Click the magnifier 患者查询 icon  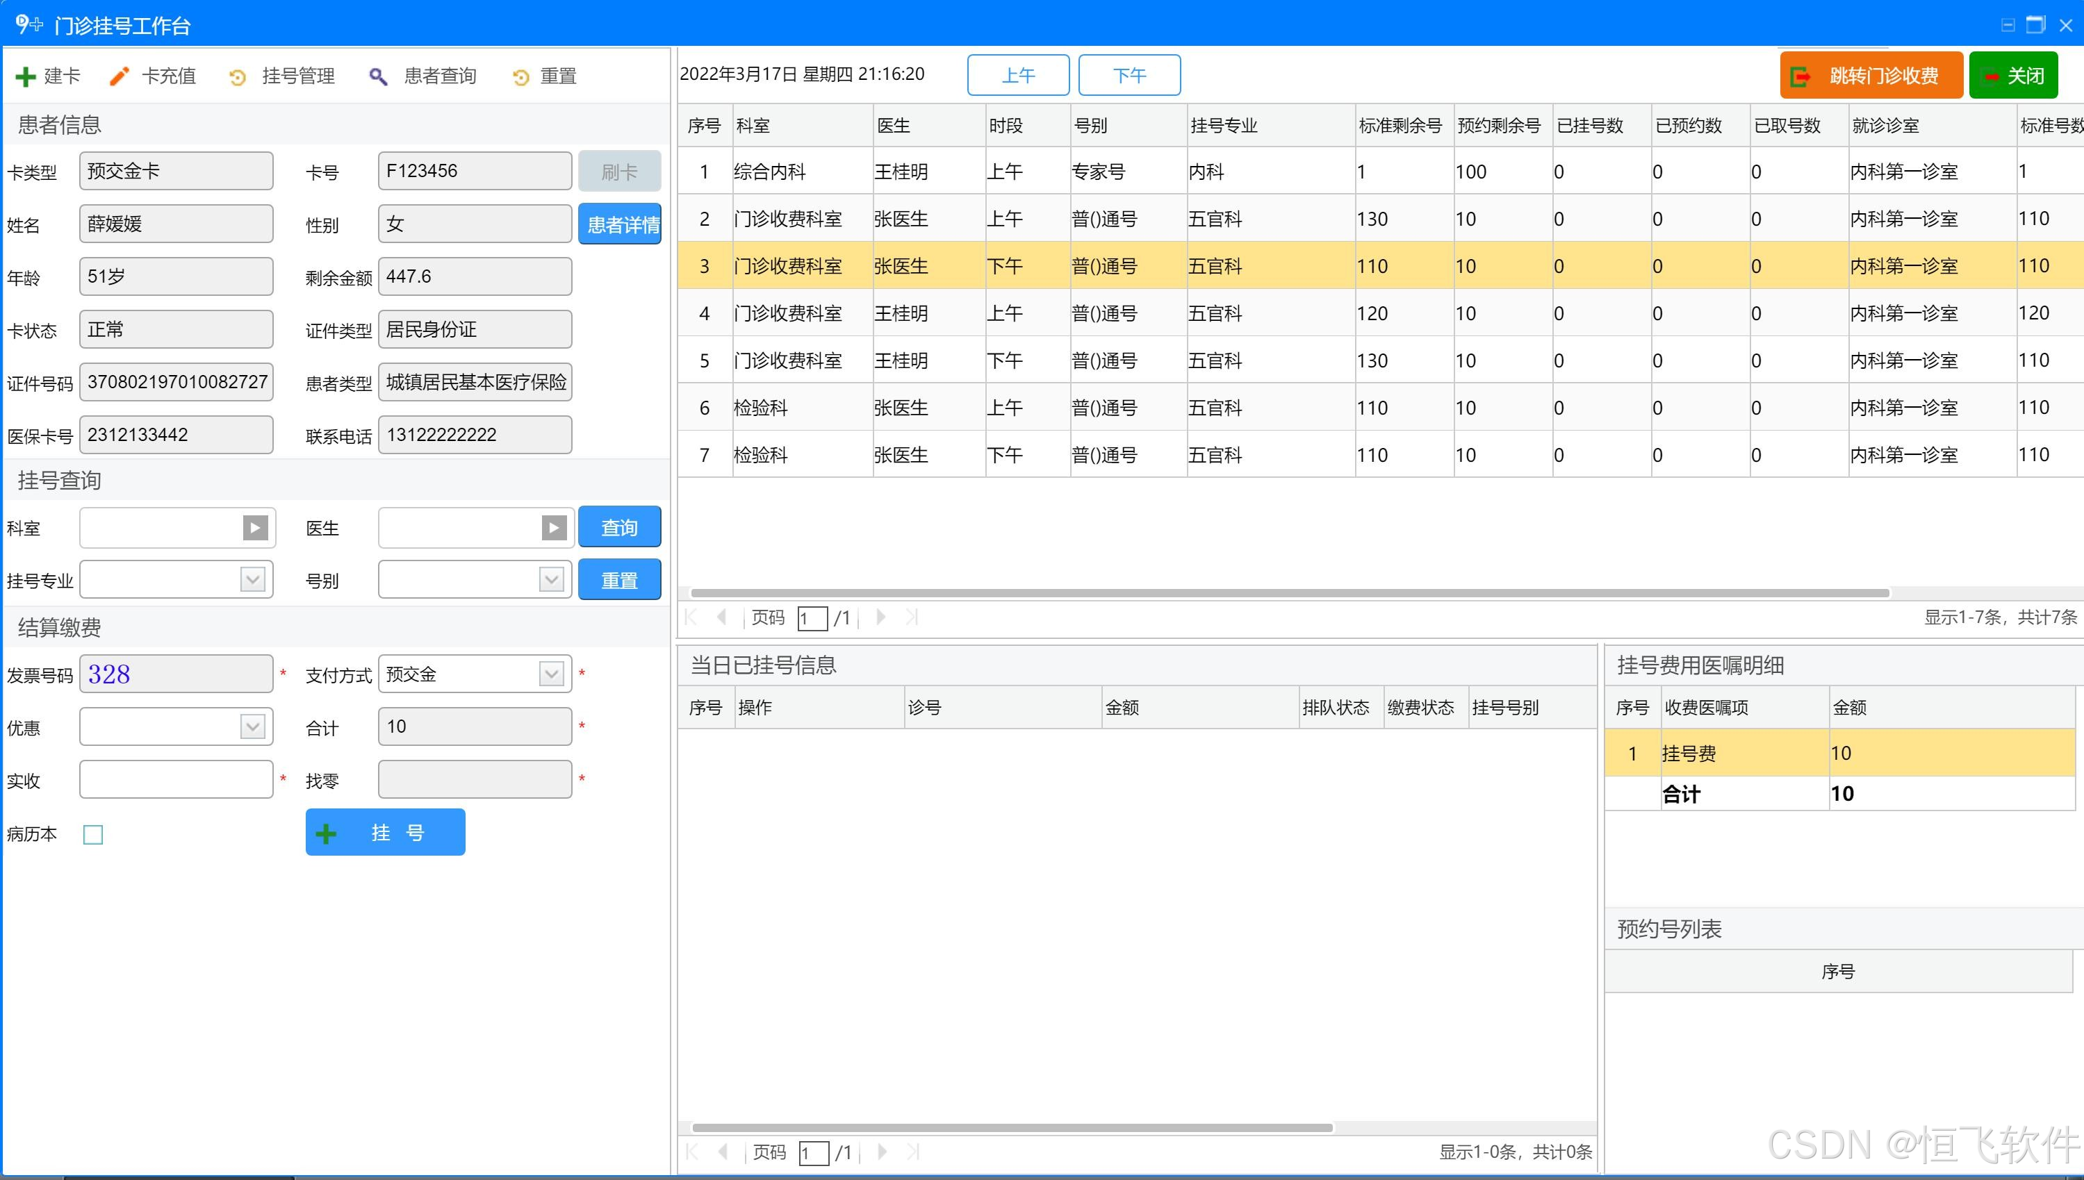click(x=378, y=76)
